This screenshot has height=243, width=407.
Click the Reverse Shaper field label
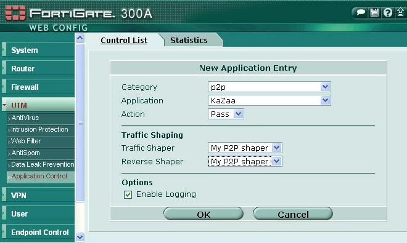[x=152, y=161]
